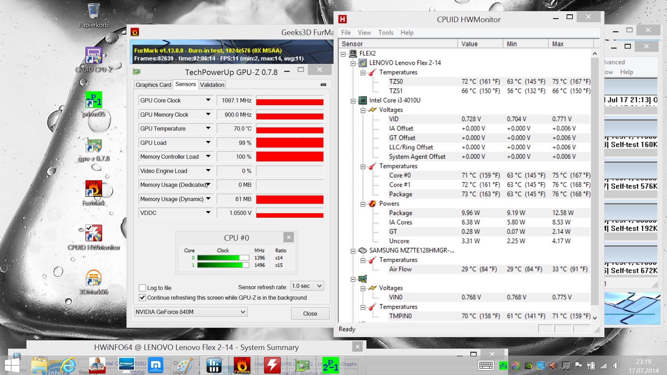This screenshot has height=375, width=667.
Task: Click the NVIDIA tray icon
Action: pyautogui.click(x=528, y=366)
